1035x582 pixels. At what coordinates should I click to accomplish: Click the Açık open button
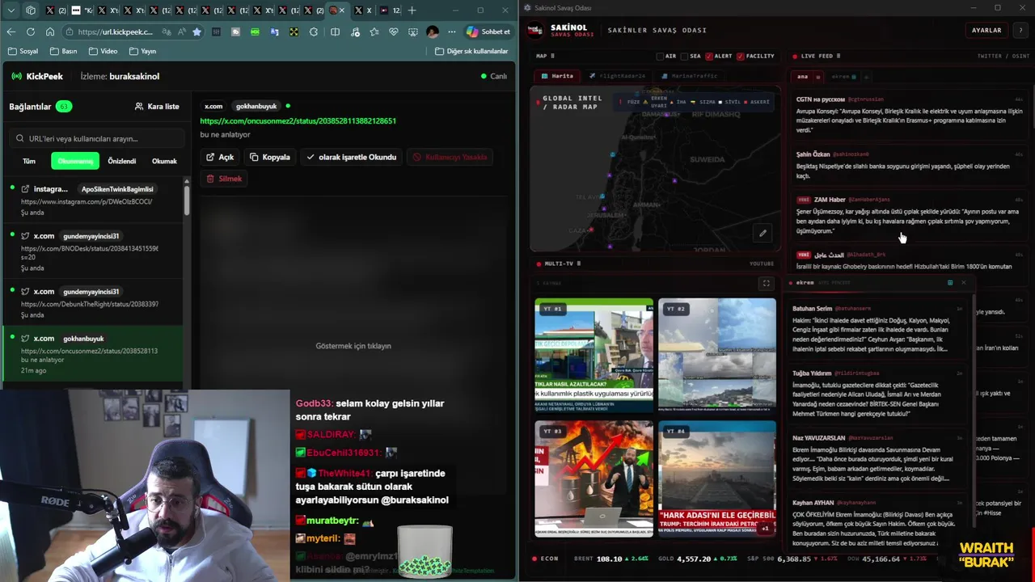(220, 157)
